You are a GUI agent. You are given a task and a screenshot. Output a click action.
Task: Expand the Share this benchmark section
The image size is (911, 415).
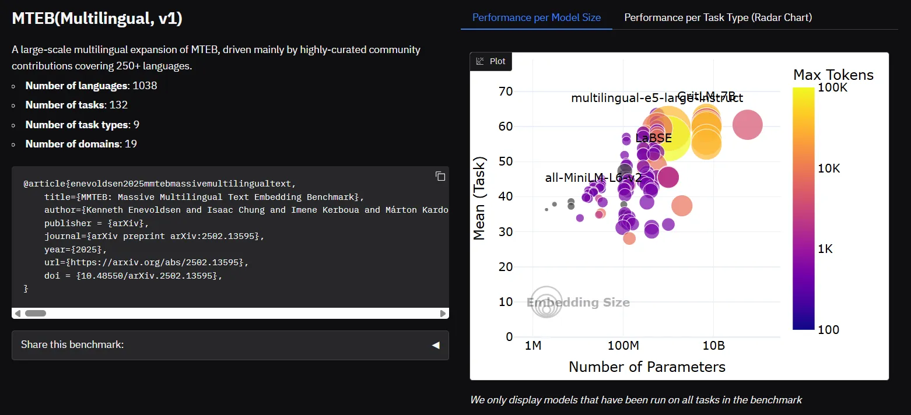point(230,345)
